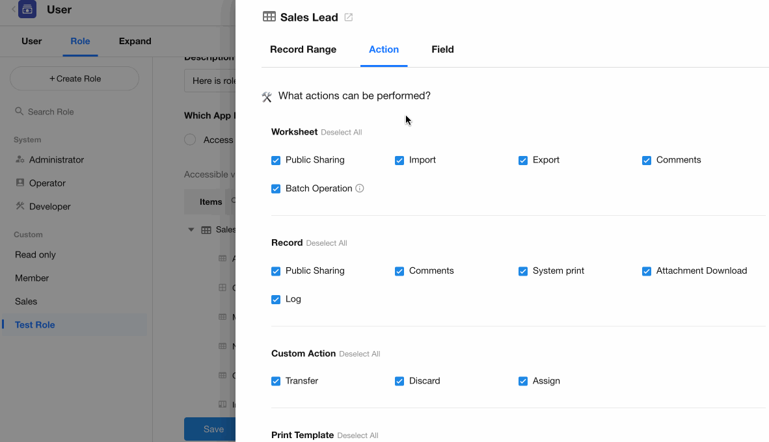Open Sales Lead in new window icon
Viewport: 769px width, 442px height.
349,18
